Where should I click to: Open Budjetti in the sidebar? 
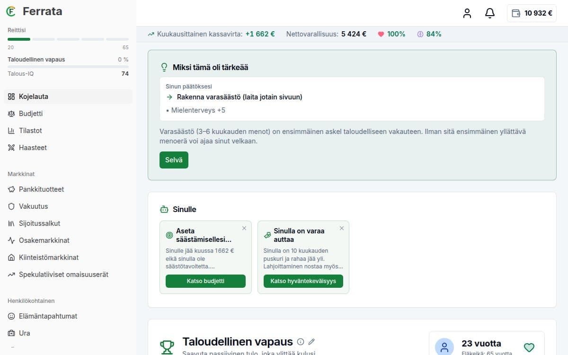click(x=68, y=114)
